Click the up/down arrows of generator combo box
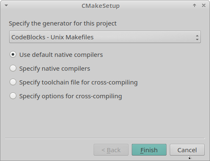This screenshot has height=161, width=210. coord(197,38)
